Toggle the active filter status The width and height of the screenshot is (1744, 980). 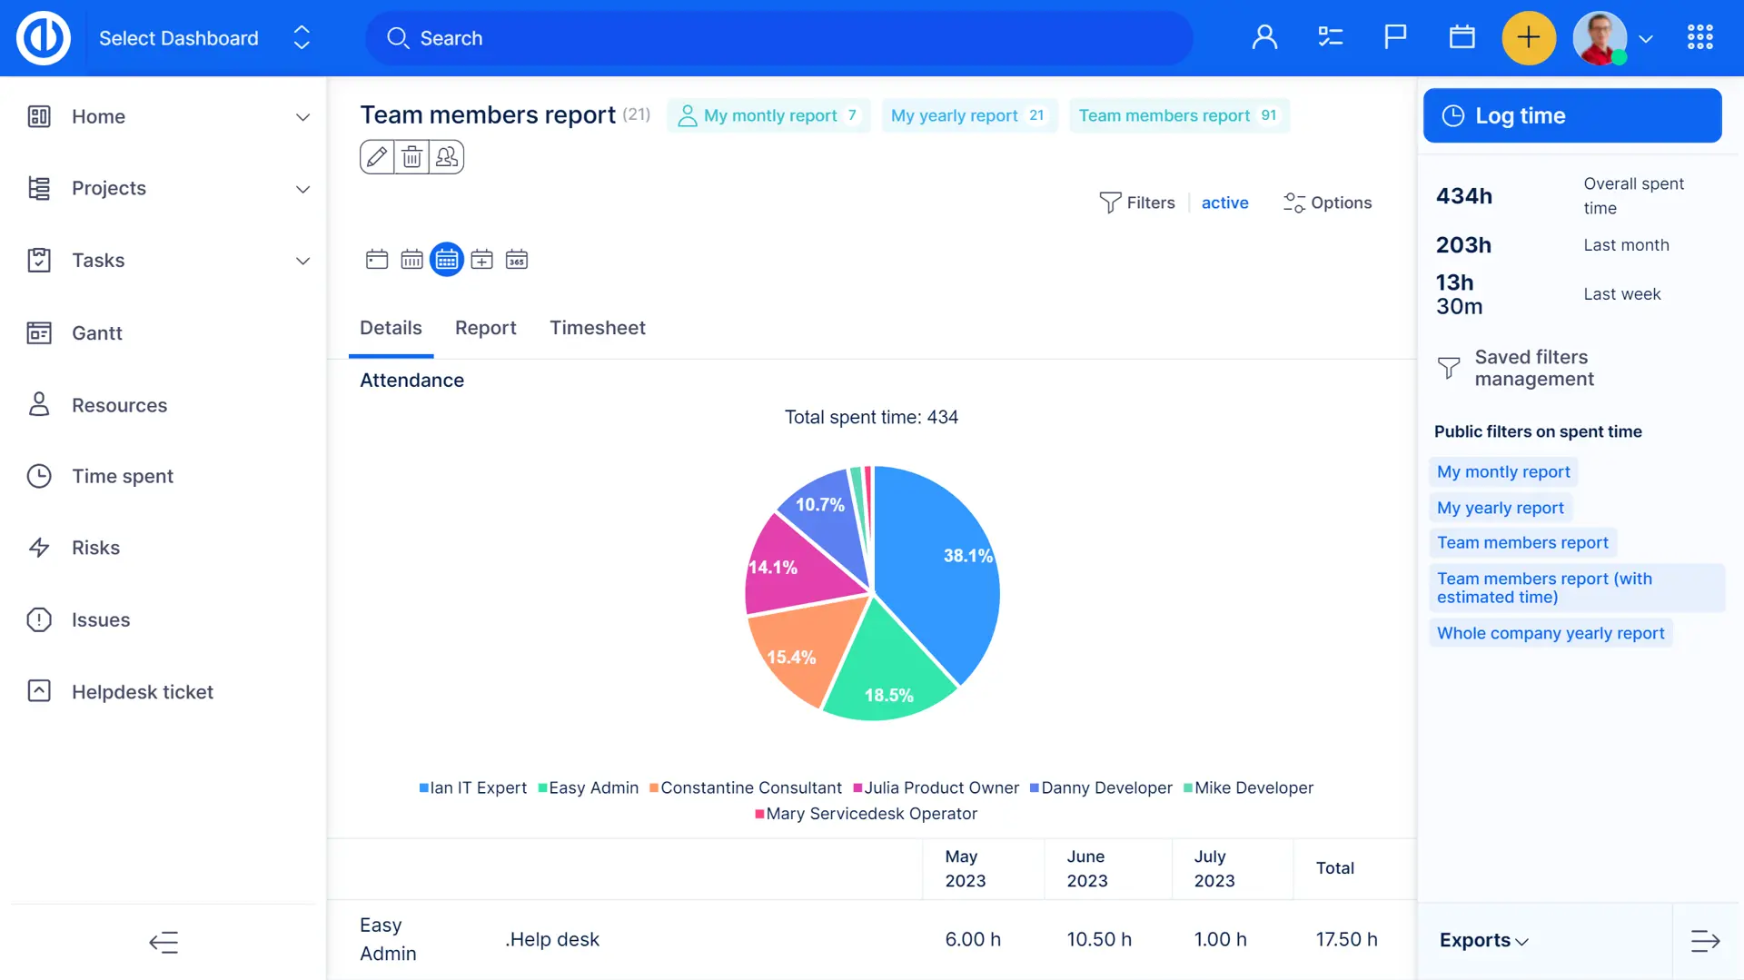[1224, 203]
